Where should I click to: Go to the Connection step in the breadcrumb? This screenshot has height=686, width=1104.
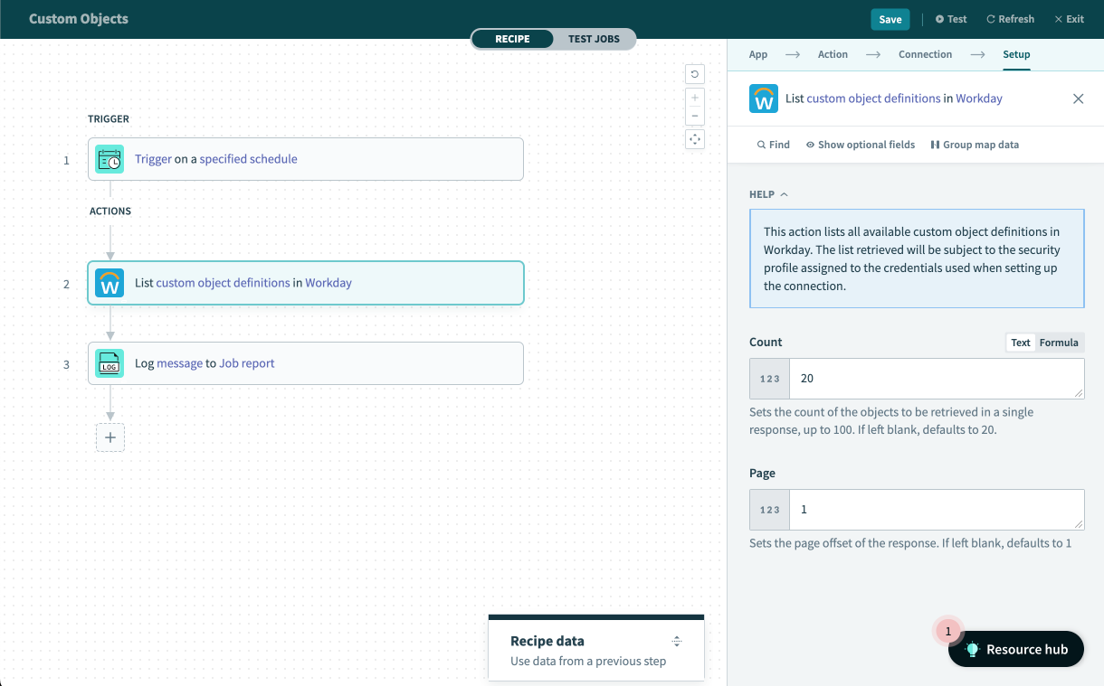pyautogui.click(x=925, y=54)
